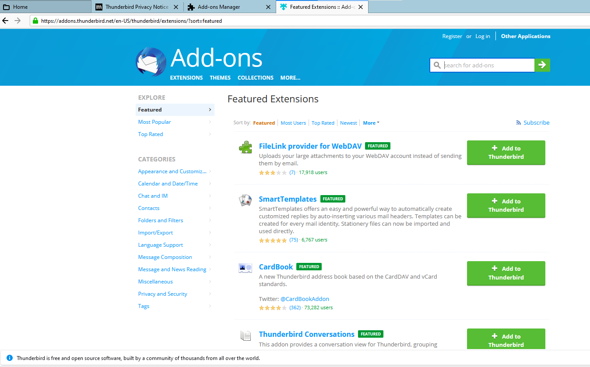Click the CardBook star rating
Viewport: 590px width, 367px height.
pyautogui.click(x=273, y=308)
